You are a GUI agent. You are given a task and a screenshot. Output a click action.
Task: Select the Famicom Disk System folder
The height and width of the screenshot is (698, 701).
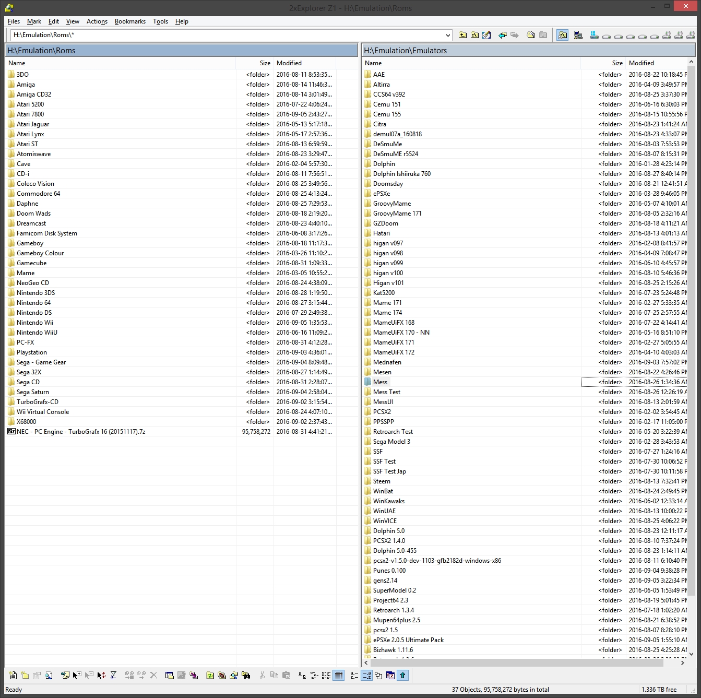[x=47, y=233]
